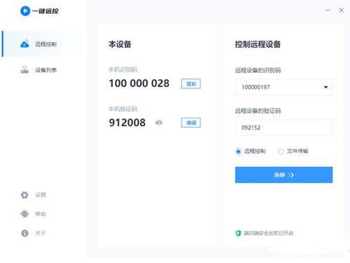Click the encryption enabled status text
This screenshot has height=263, width=350.
coord(269,233)
